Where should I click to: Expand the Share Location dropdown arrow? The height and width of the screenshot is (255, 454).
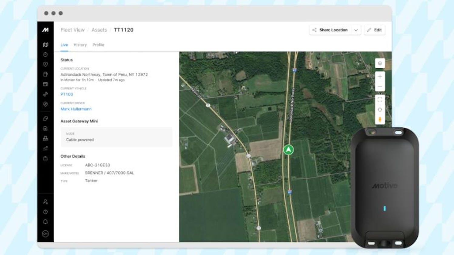[x=356, y=30]
